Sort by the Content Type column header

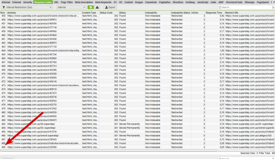tap(91, 13)
